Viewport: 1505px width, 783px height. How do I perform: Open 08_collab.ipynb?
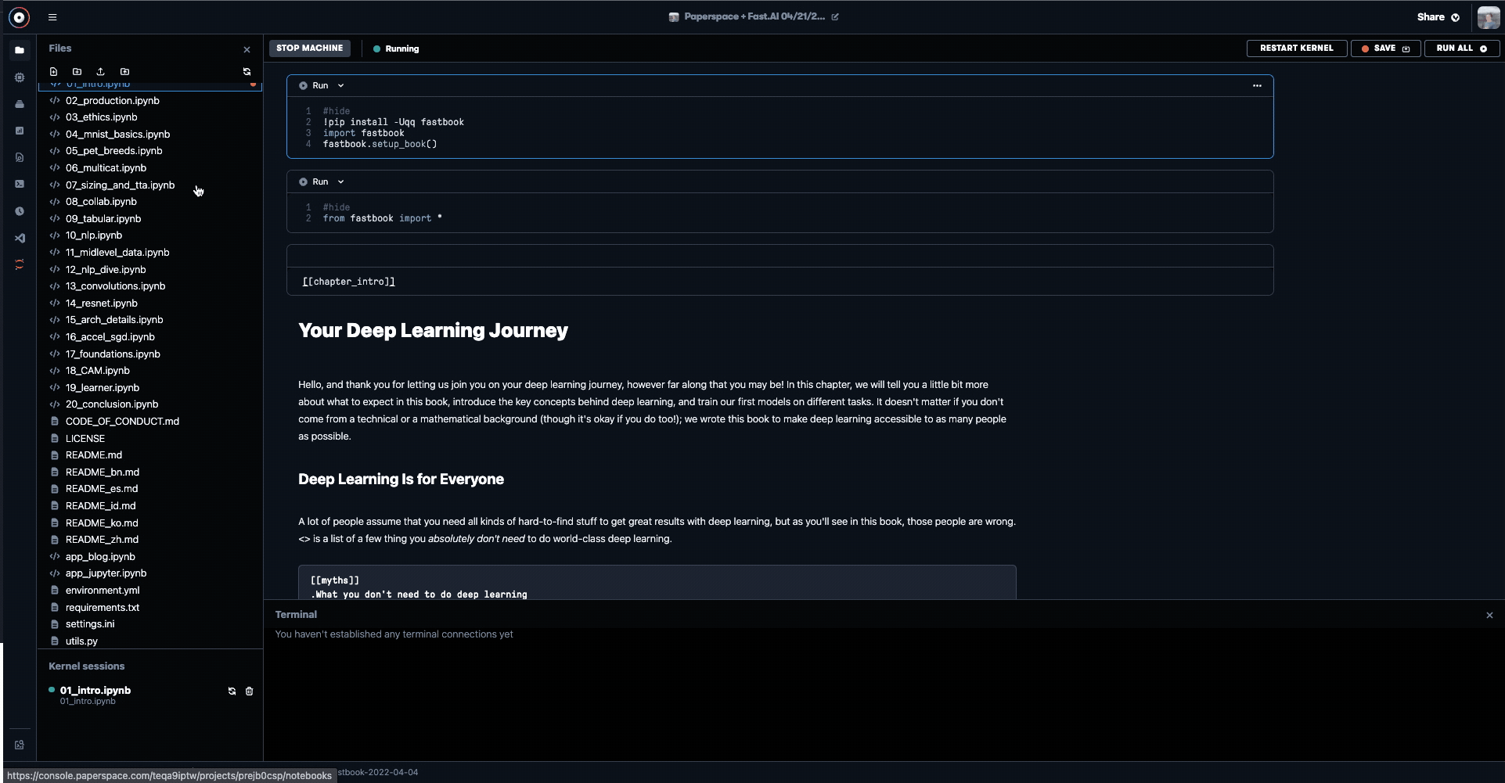tap(101, 202)
